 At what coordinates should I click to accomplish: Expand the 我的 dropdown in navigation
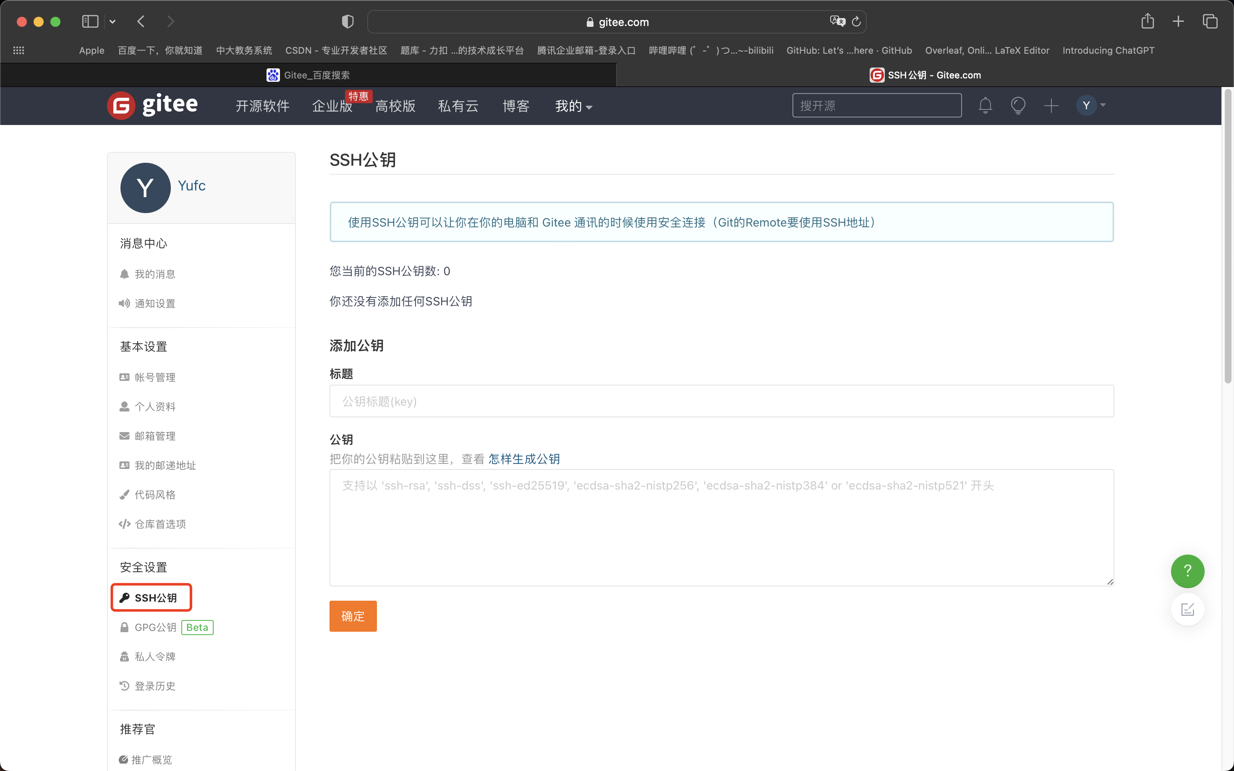[x=573, y=106]
